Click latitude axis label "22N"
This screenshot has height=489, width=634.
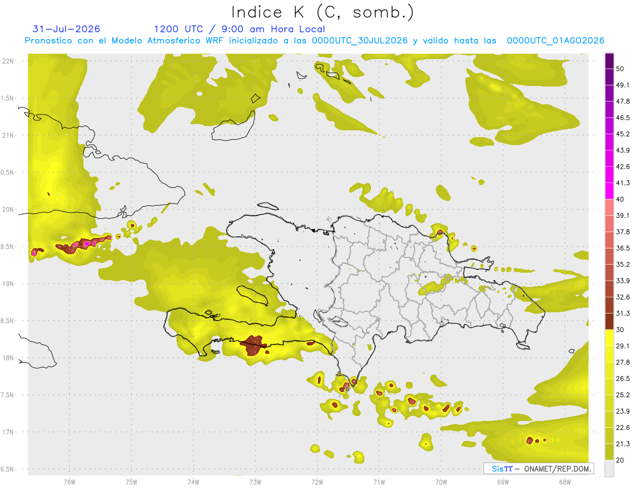(x=9, y=61)
